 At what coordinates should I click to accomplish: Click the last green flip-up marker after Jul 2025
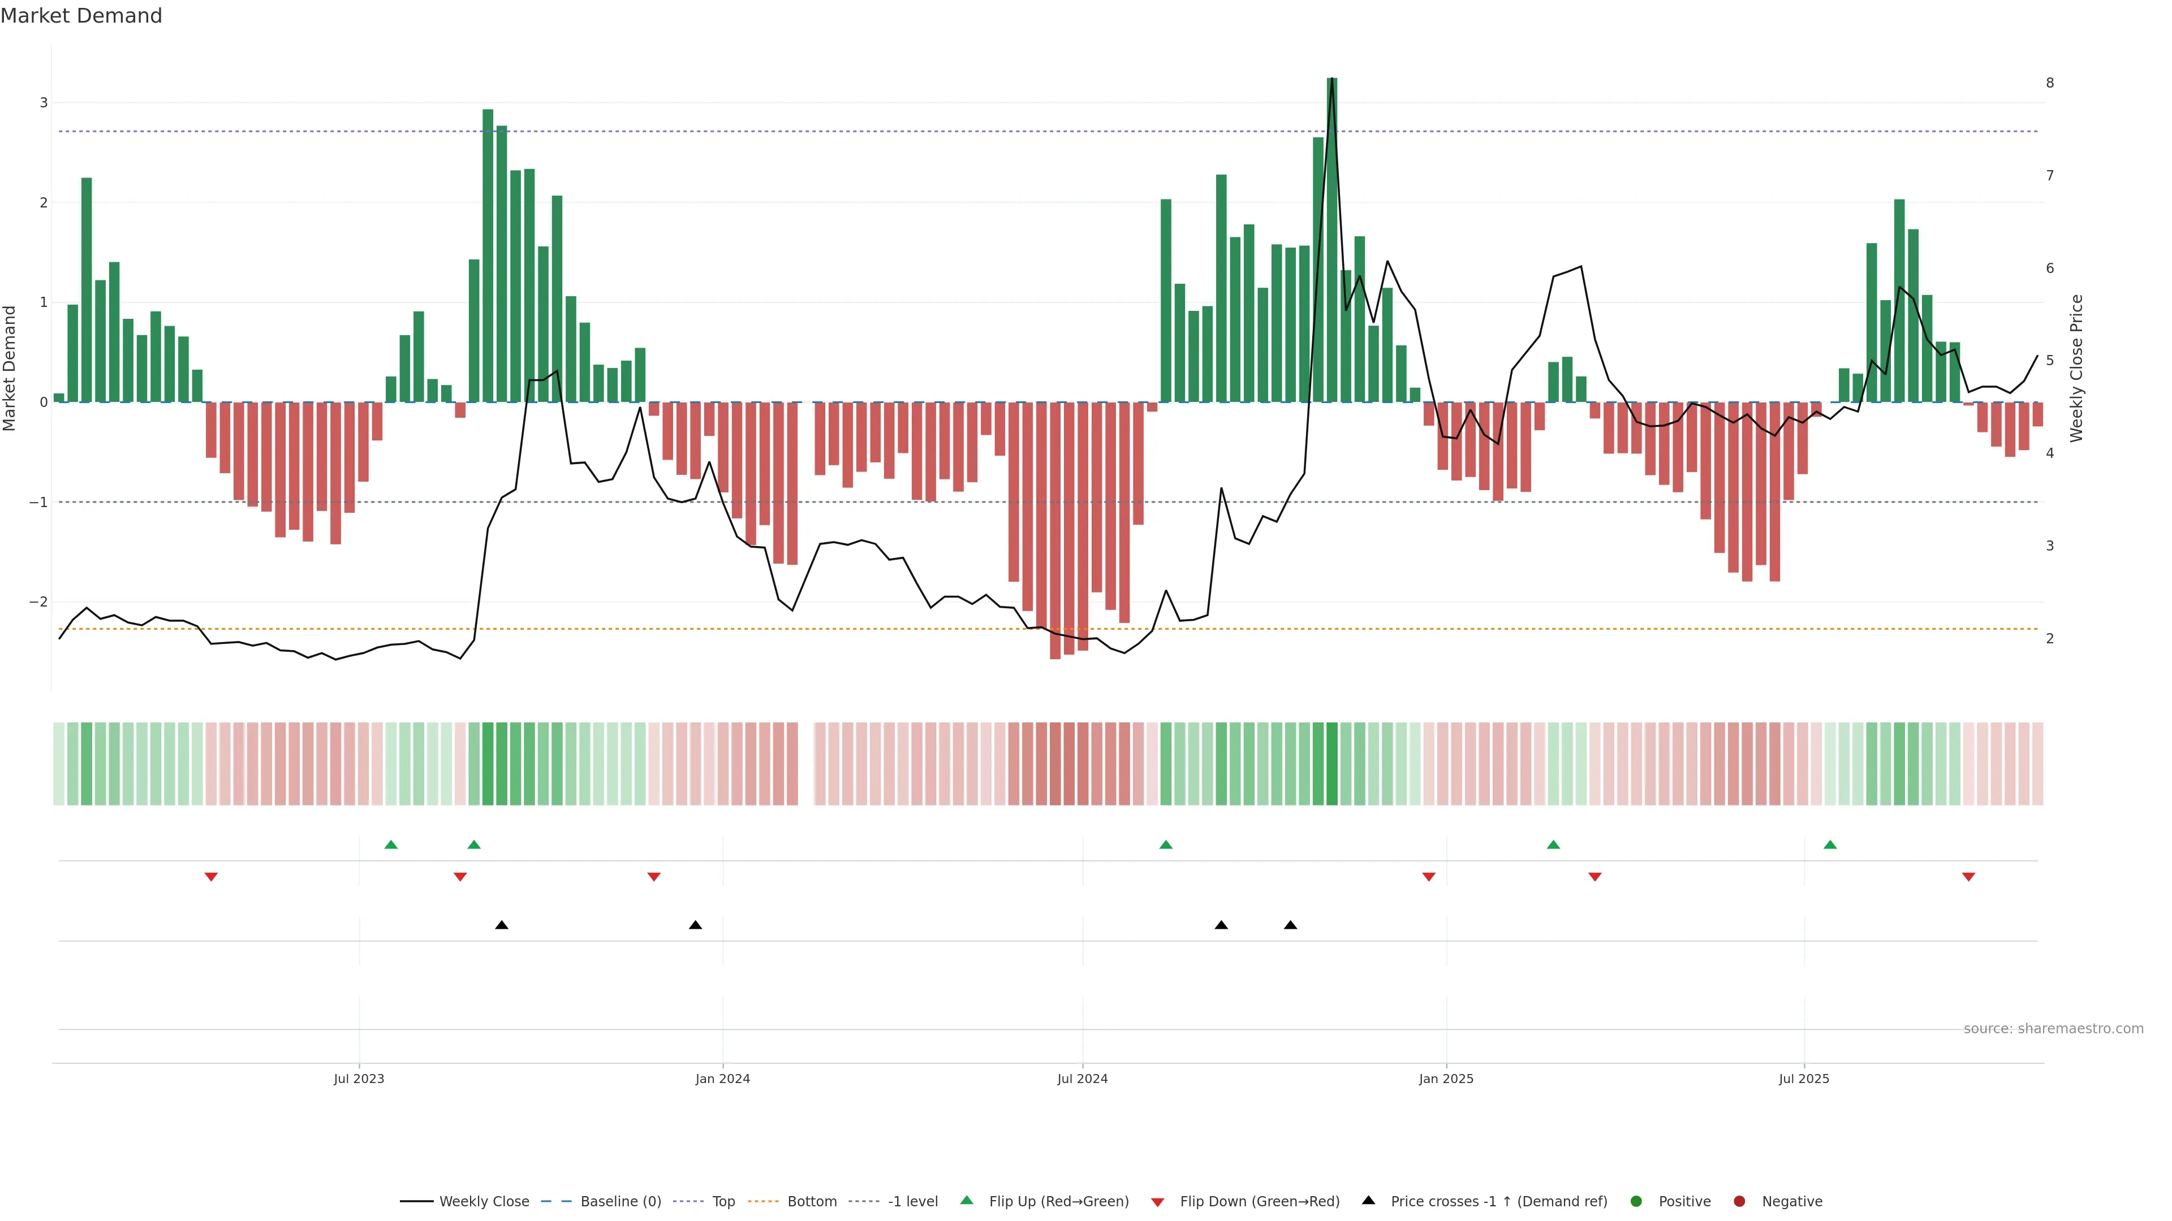1830,845
